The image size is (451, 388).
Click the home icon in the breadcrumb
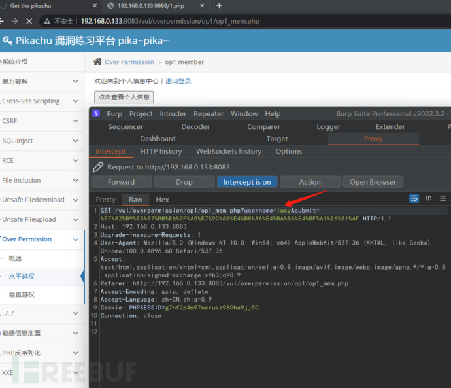[x=97, y=62]
